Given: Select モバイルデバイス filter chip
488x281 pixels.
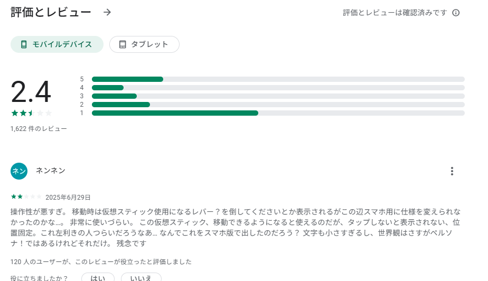Looking at the screenshot, I should [x=57, y=44].
